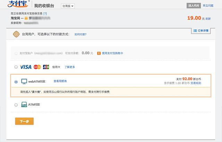Click the webATM monitor icon

click(x=24, y=81)
